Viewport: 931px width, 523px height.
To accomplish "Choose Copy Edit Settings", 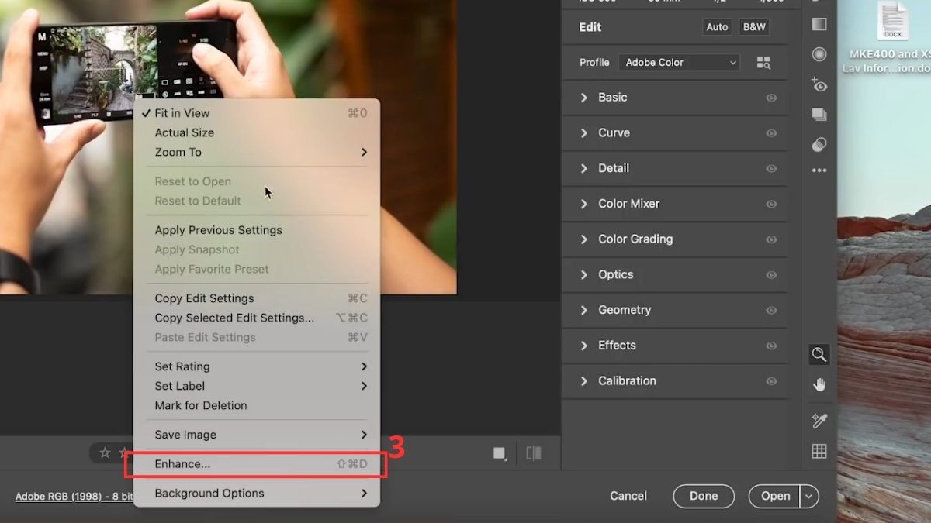I will [257, 298].
